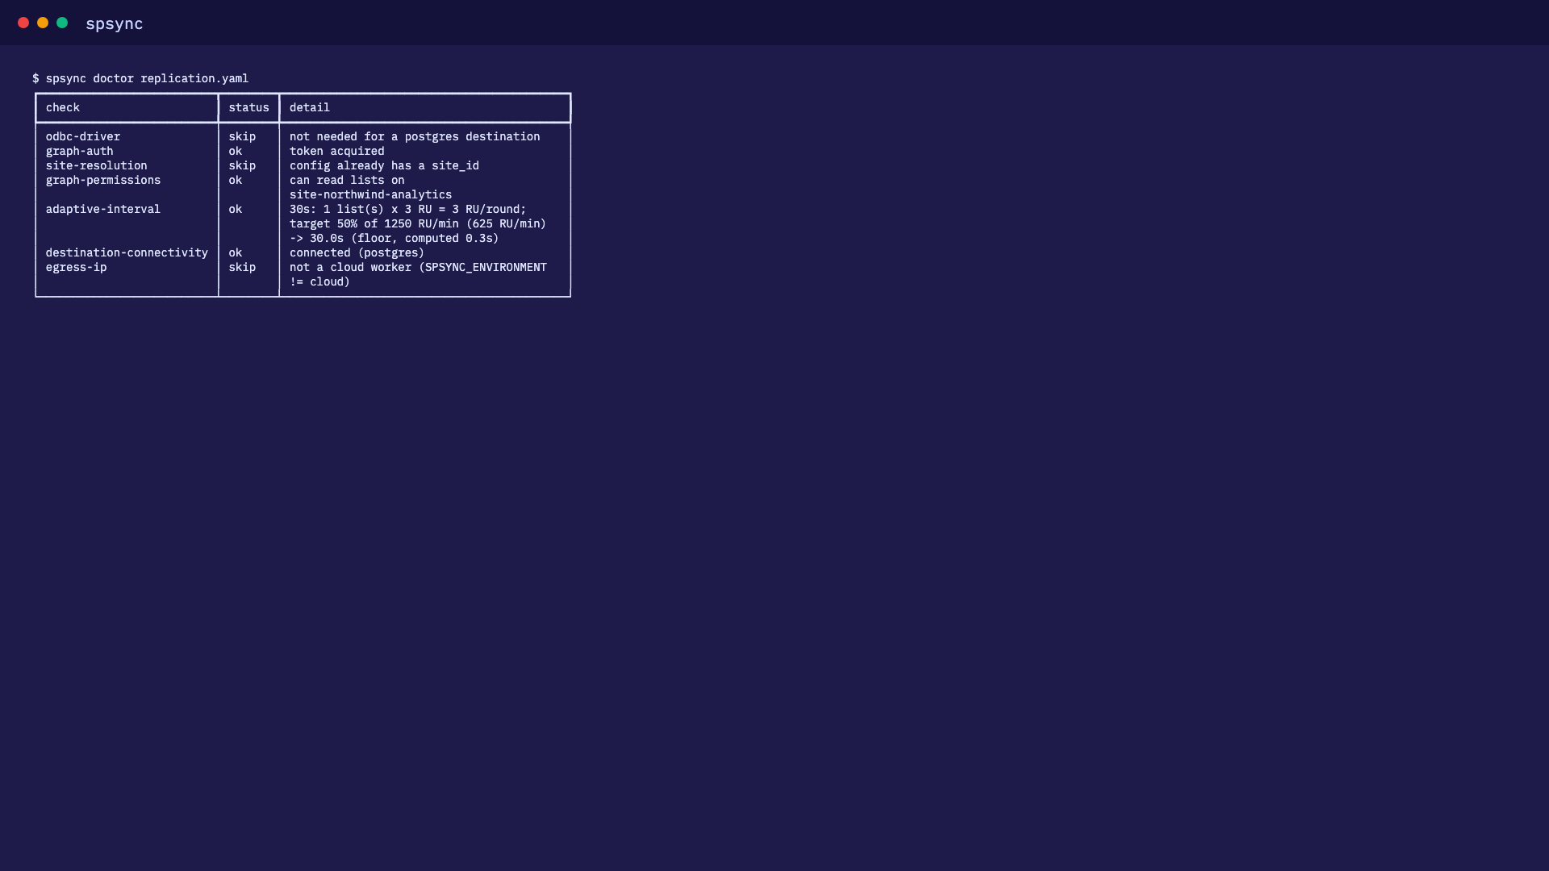Click the 'site-northwind-analytics' site name
1549x871 pixels.
[x=371, y=194]
